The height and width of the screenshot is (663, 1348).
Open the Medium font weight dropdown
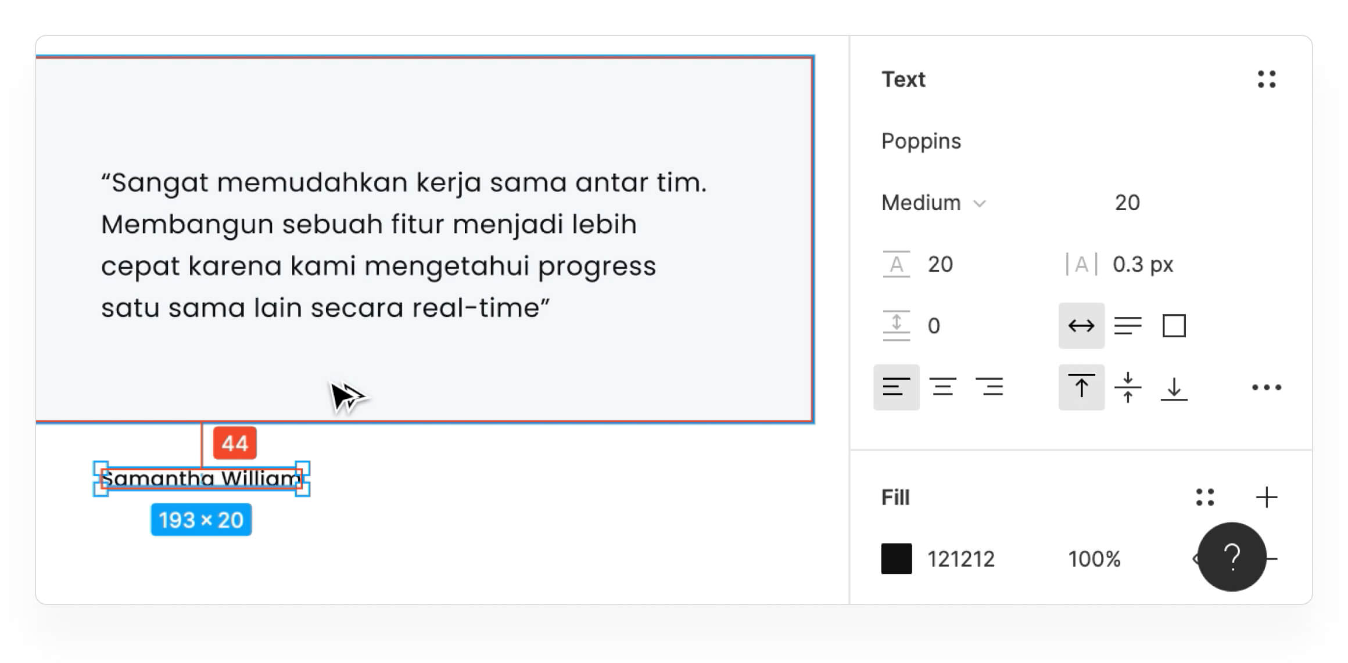(933, 203)
